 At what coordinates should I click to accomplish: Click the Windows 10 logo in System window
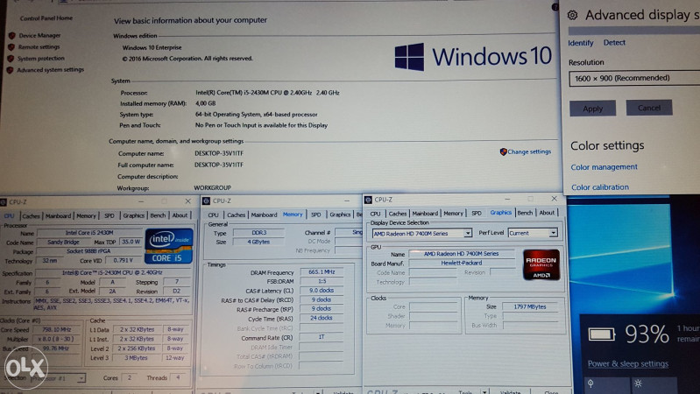pos(473,57)
